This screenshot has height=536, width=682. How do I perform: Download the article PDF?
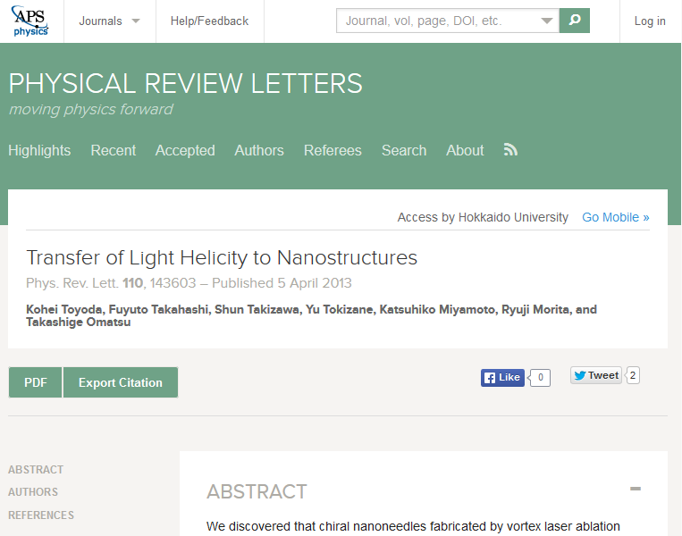pos(35,382)
